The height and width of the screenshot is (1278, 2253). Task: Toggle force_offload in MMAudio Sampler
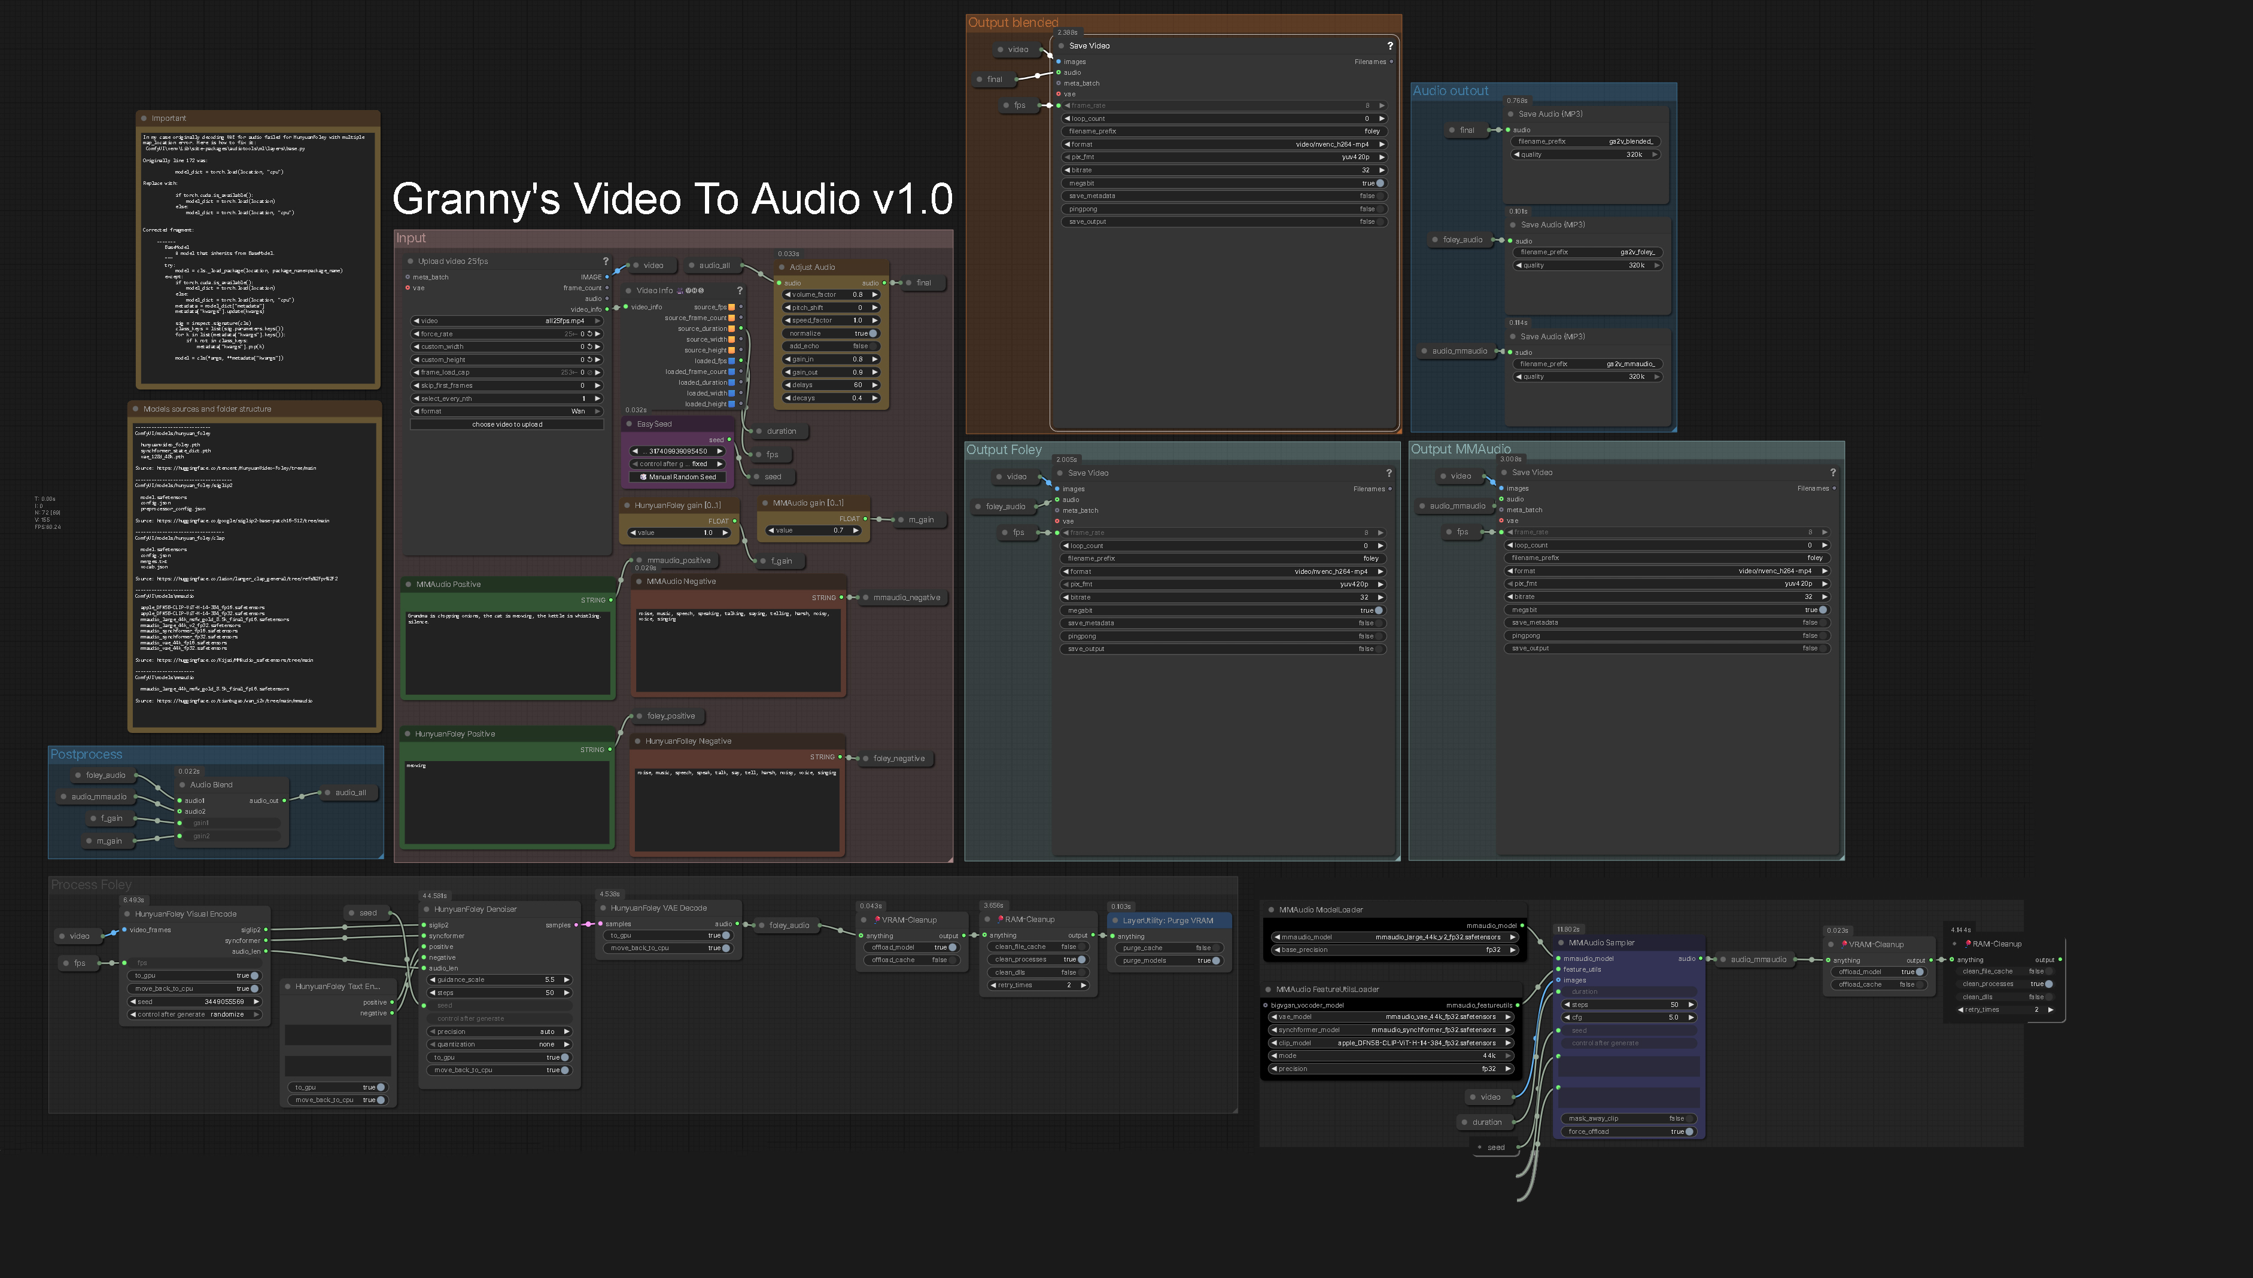[1630, 1132]
